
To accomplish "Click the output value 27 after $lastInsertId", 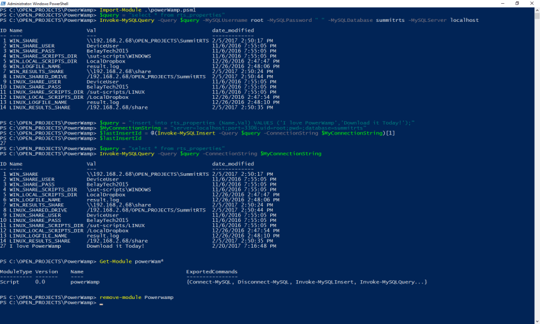I will tap(3, 143).
